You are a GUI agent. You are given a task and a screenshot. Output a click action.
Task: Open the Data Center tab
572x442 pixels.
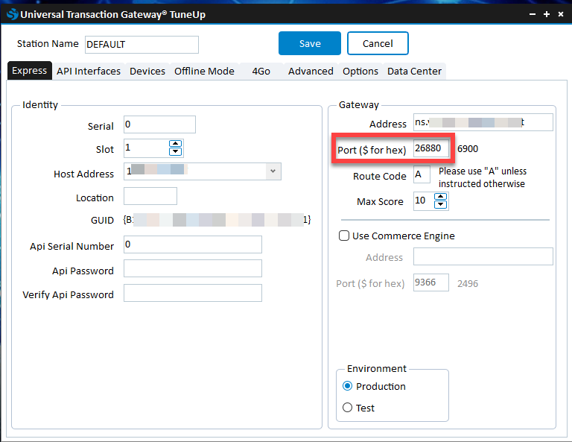click(x=414, y=71)
